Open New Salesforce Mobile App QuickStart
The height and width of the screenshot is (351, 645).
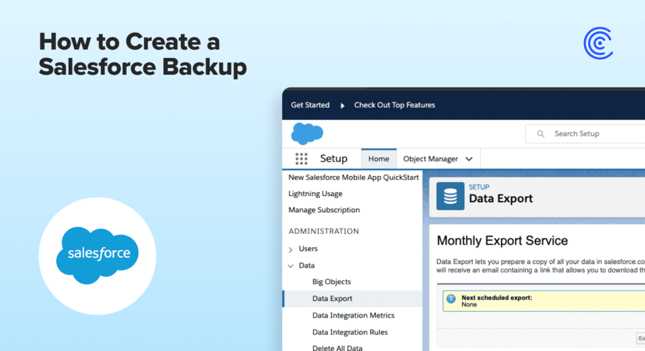tap(353, 177)
